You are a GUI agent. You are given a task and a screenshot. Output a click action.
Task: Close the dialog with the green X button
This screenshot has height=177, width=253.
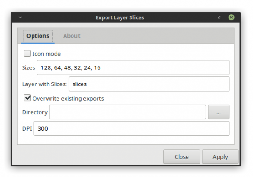pyautogui.click(x=231, y=17)
